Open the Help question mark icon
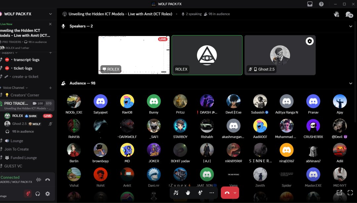The image size is (357, 203). coord(321,4)
